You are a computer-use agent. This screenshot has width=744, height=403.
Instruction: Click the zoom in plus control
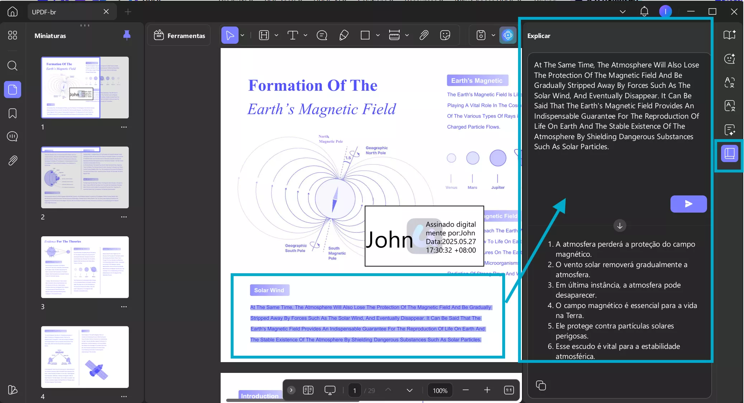(x=487, y=390)
